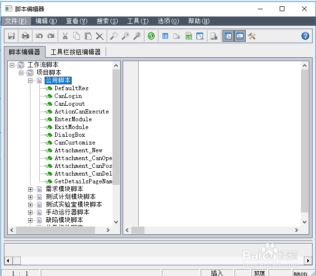Click the list icon with down arrow
This screenshot has width=316, height=276.
(x=177, y=36)
